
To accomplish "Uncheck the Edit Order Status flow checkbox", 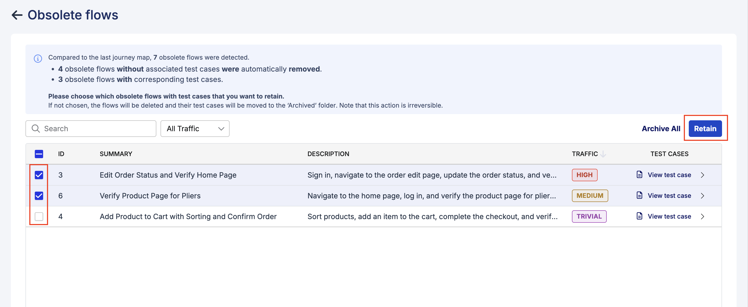I will pos(39,175).
